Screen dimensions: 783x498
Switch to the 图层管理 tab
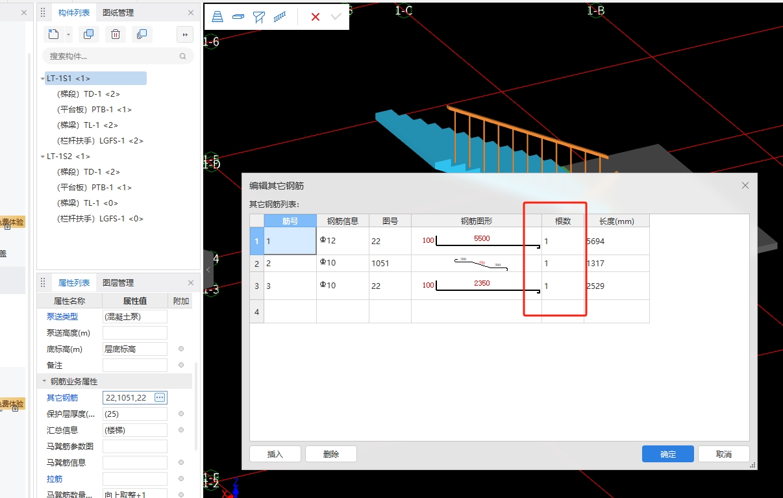pos(118,282)
